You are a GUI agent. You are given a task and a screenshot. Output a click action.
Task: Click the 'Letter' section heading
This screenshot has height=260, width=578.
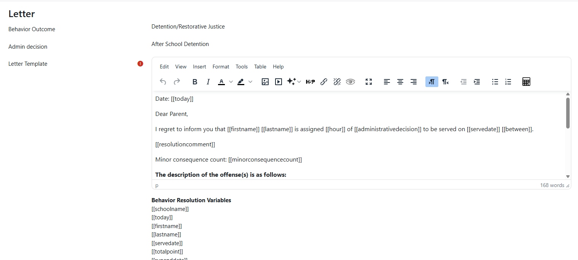coord(22,14)
